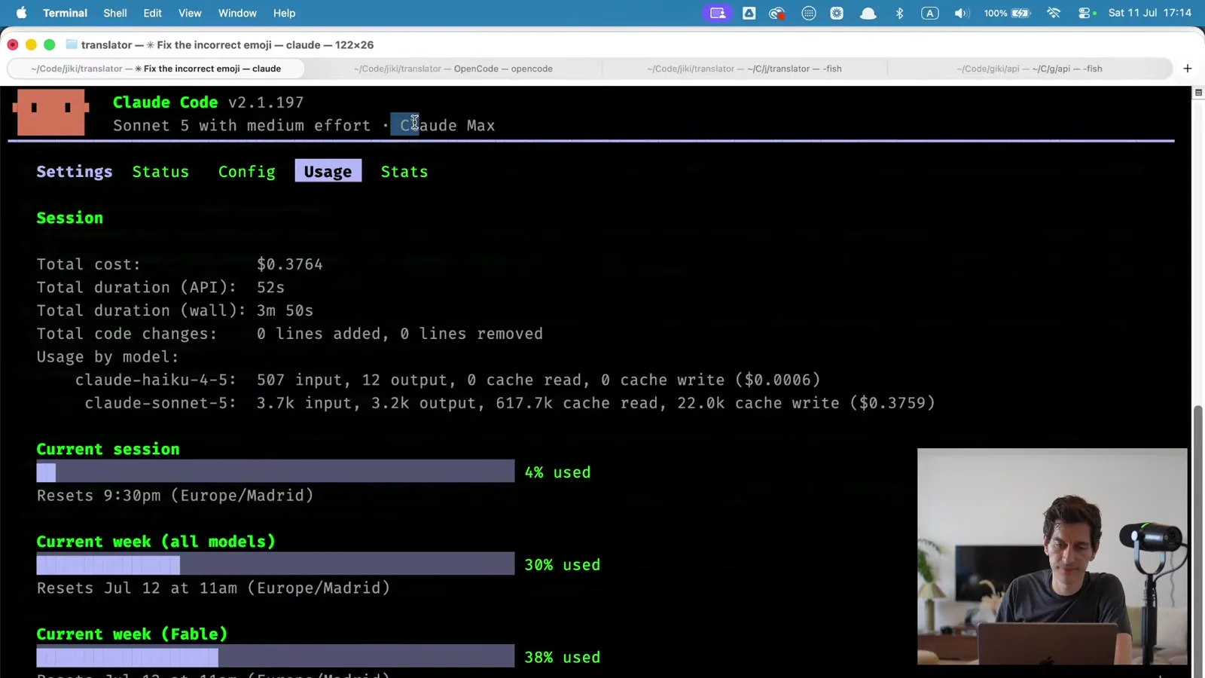Click the Current session usage bar
The height and width of the screenshot is (678, 1205).
(276, 472)
